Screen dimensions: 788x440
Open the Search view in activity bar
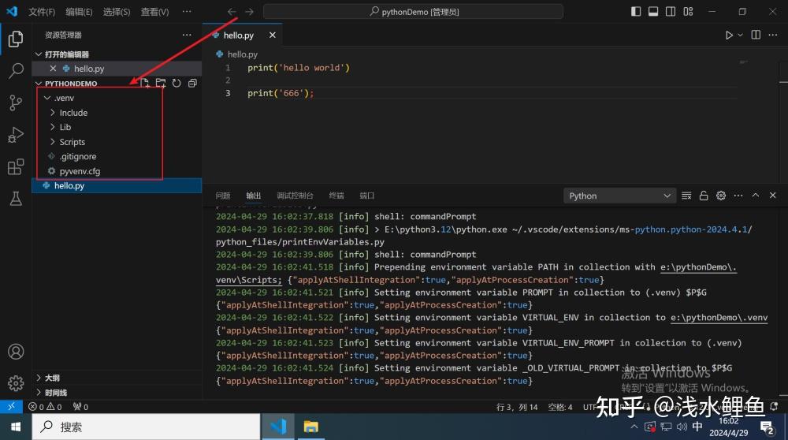16,70
